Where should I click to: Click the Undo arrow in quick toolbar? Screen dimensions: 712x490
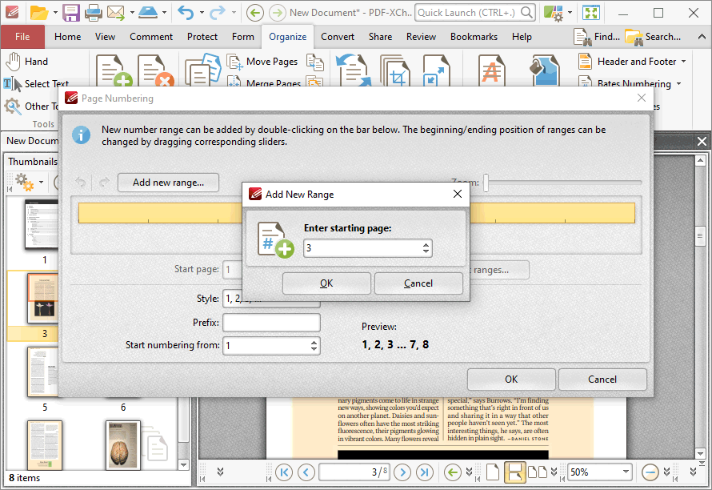click(186, 13)
